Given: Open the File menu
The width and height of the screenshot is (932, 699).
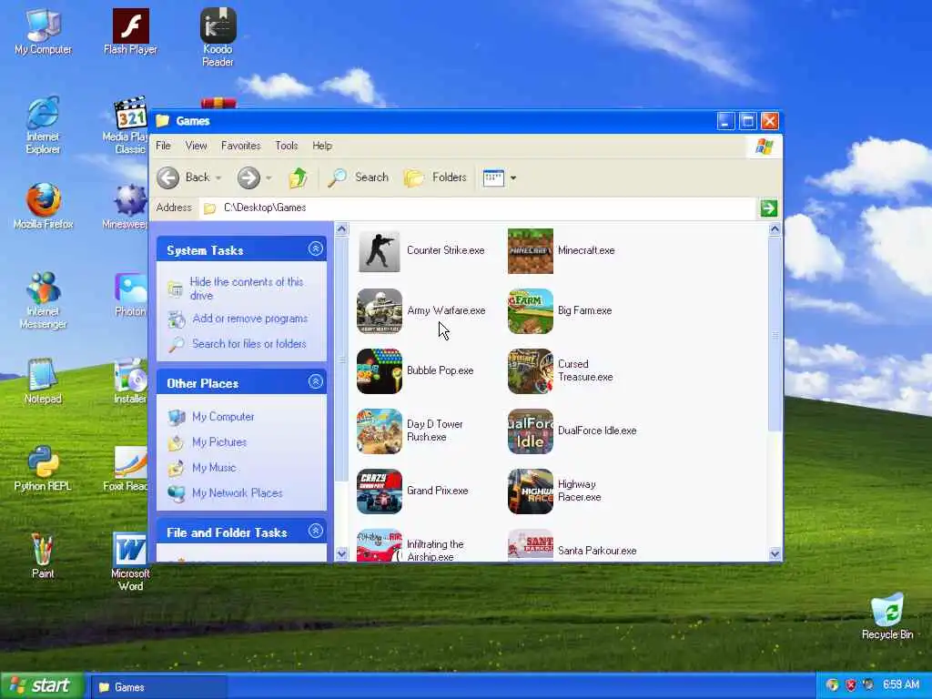Looking at the screenshot, I should [163, 146].
